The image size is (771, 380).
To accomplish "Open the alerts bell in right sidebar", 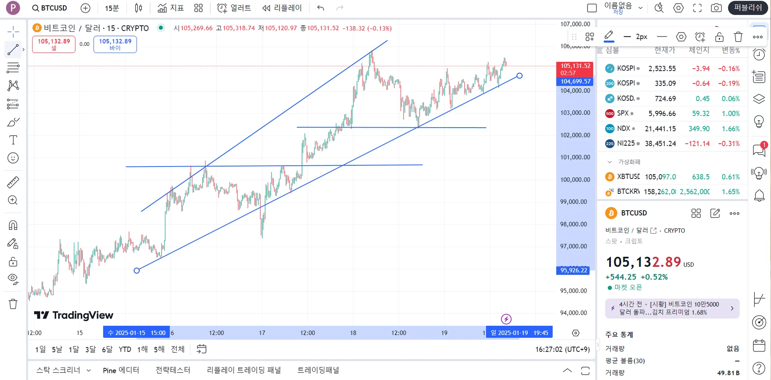I will [x=759, y=196].
